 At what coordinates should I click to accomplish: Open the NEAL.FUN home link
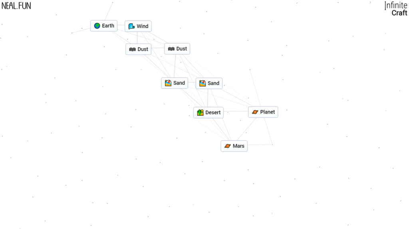16,6
